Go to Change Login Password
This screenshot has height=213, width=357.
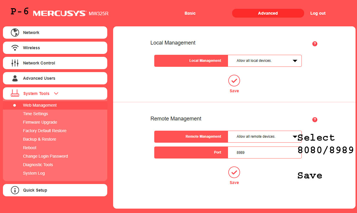(45, 156)
